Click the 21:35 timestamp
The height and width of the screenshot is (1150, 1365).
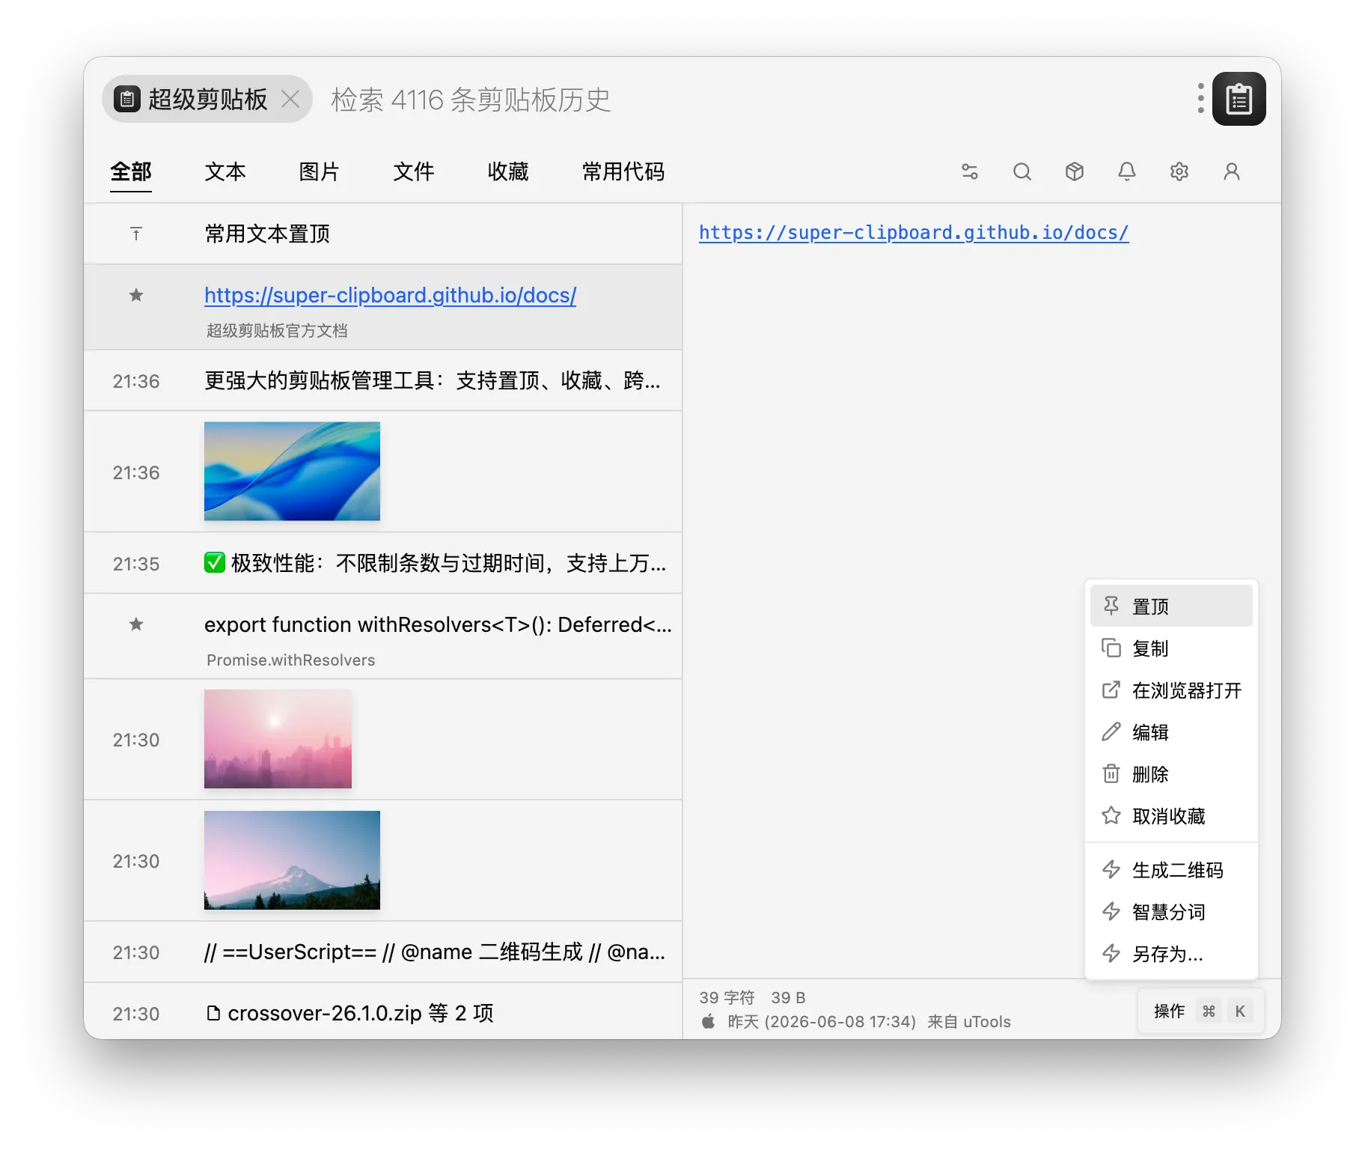[x=136, y=564]
